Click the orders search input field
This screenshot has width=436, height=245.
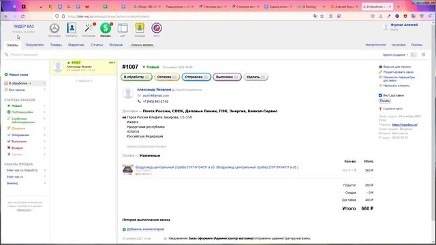[x=192, y=54]
